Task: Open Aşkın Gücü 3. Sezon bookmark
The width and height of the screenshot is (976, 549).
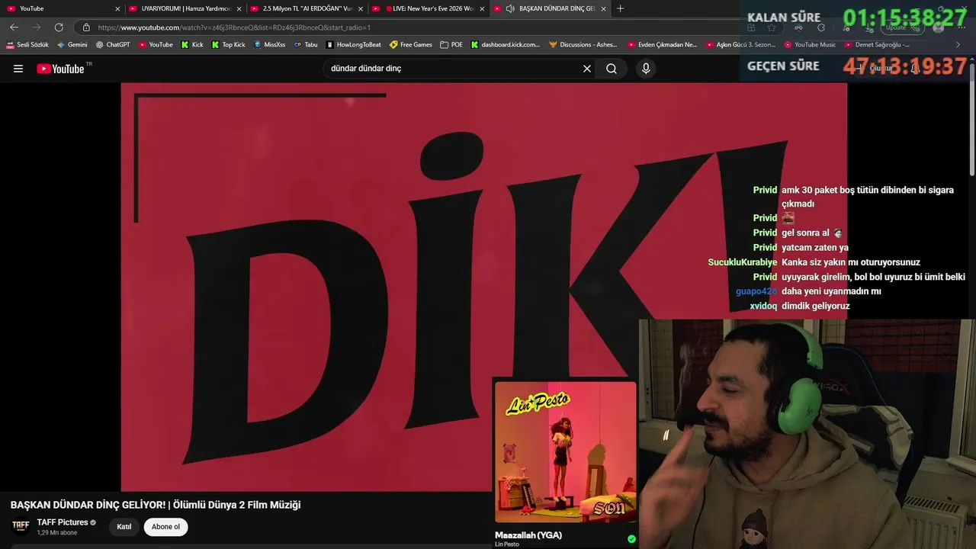Action: (740, 45)
